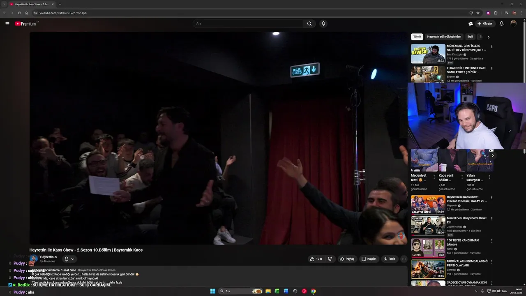Open Google Chrome from the taskbar
Image resolution: width=526 pixels, height=296 pixels.
click(x=313, y=291)
